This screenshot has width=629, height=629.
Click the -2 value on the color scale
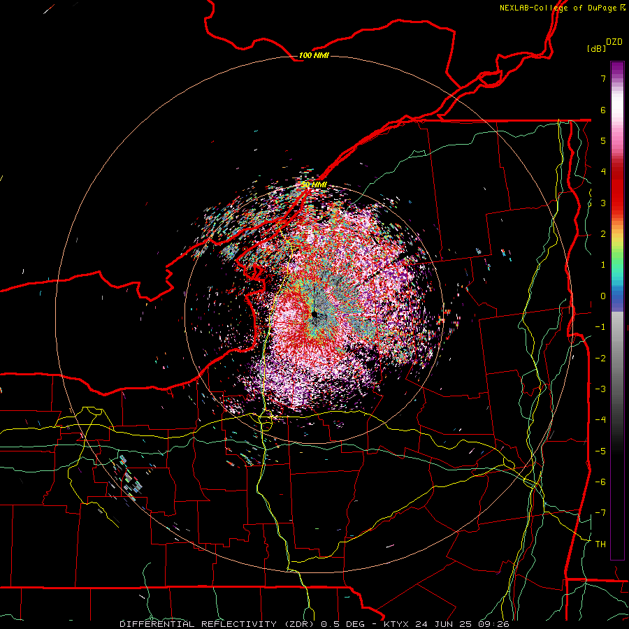coord(600,359)
